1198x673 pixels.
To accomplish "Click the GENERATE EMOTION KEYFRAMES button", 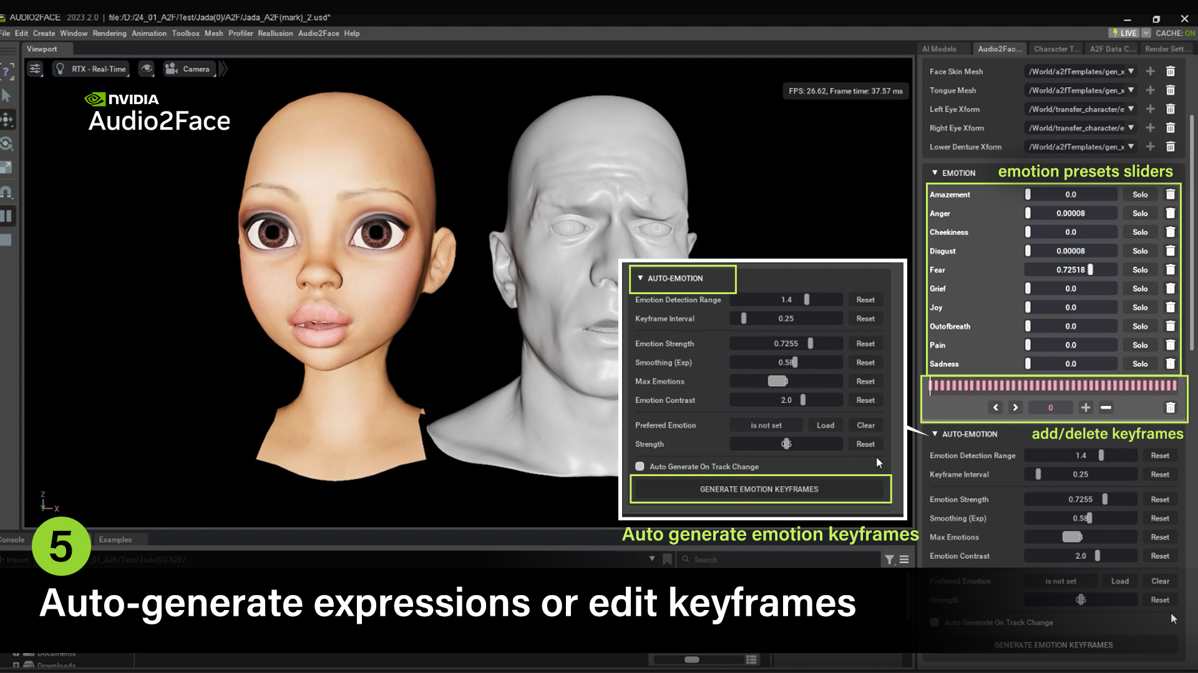I will tap(760, 489).
